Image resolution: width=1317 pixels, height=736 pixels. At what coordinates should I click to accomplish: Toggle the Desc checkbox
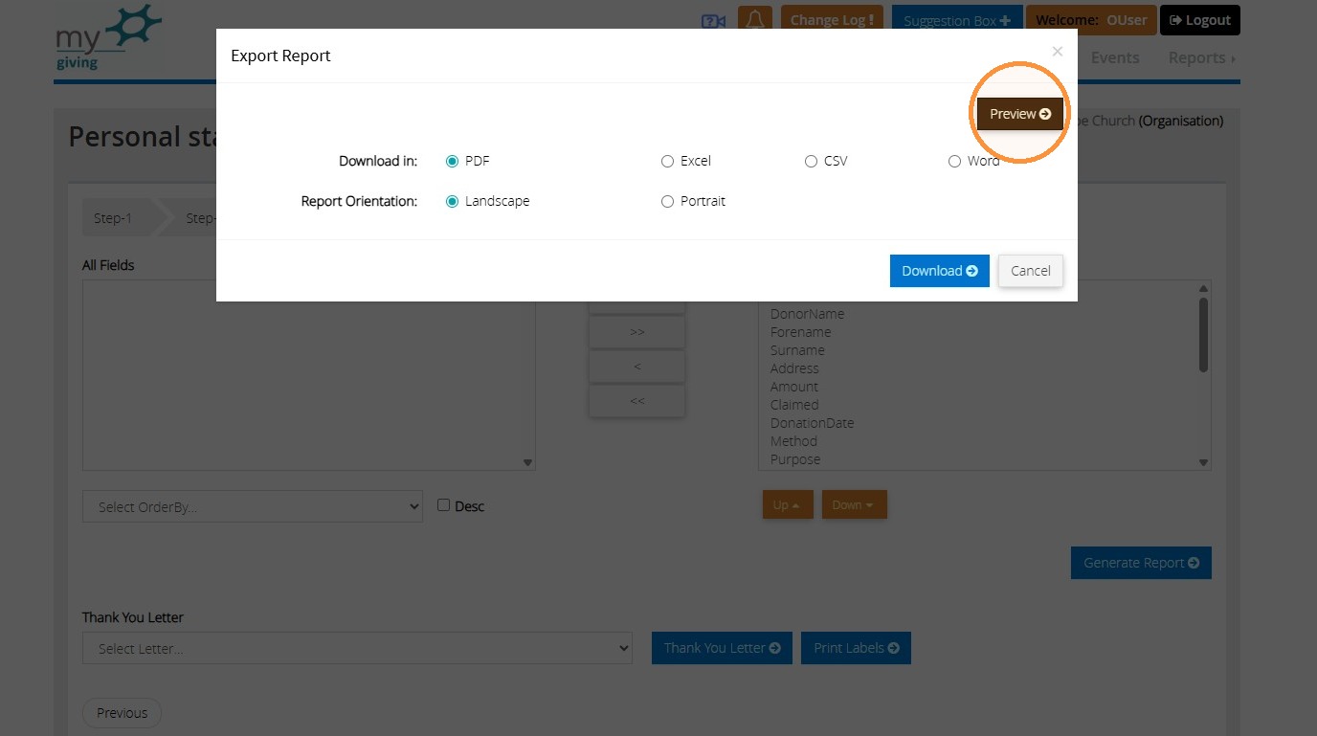443,504
